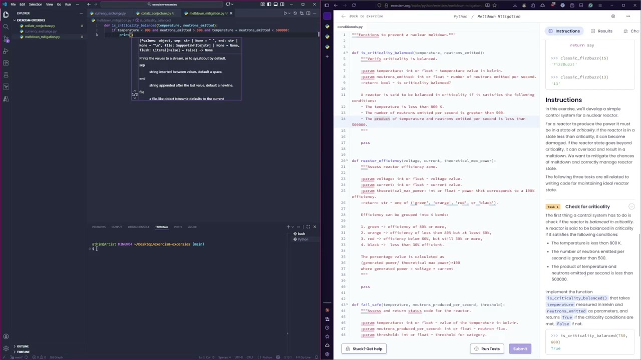
Task: Fold is_criticality_balanced function on line 4
Action: pyautogui.click(x=347, y=52)
